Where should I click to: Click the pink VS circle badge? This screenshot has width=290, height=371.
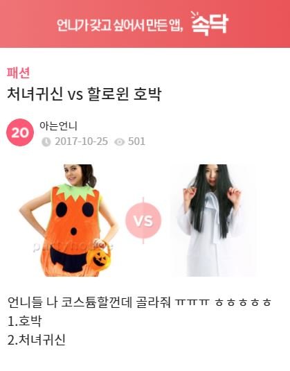[143, 221]
